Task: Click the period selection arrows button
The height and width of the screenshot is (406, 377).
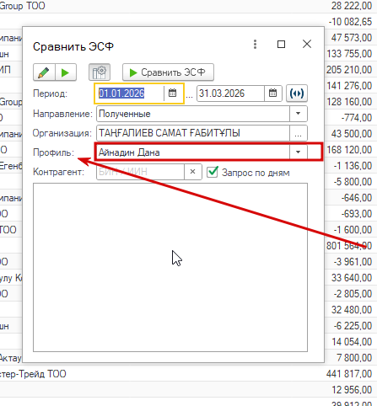Action: 297,93
